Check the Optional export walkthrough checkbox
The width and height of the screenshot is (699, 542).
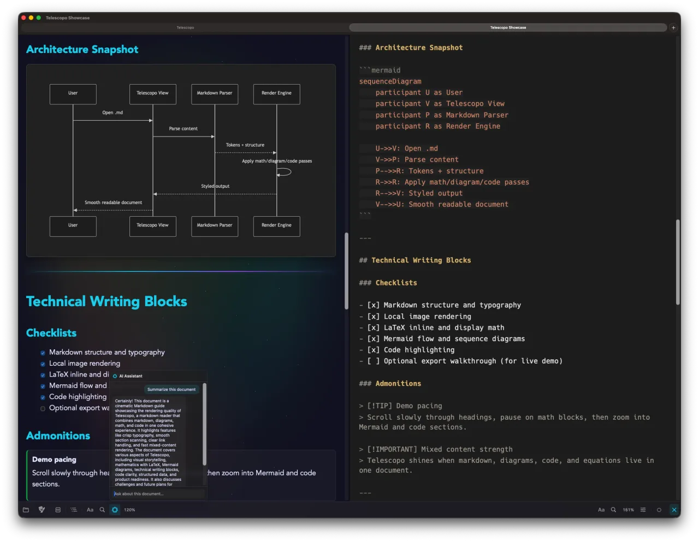pyautogui.click(x=43, y=408)
